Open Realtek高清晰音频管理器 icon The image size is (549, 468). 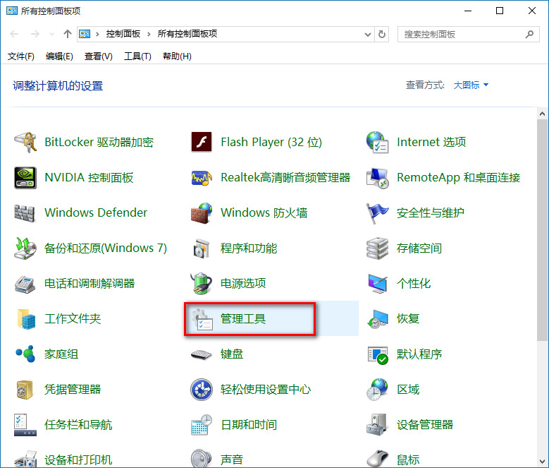(x=202, y=178)
